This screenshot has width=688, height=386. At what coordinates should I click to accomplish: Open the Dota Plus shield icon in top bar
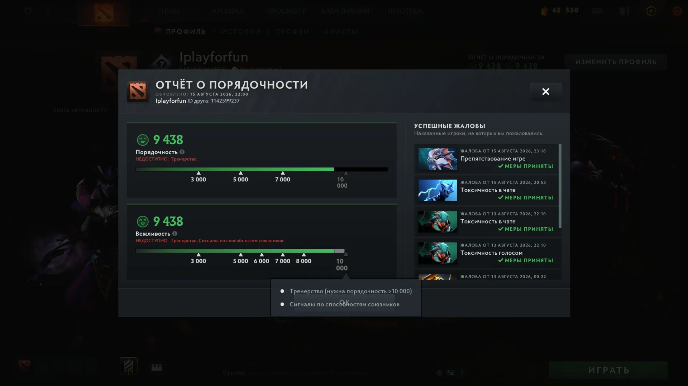tap(651, 11)
